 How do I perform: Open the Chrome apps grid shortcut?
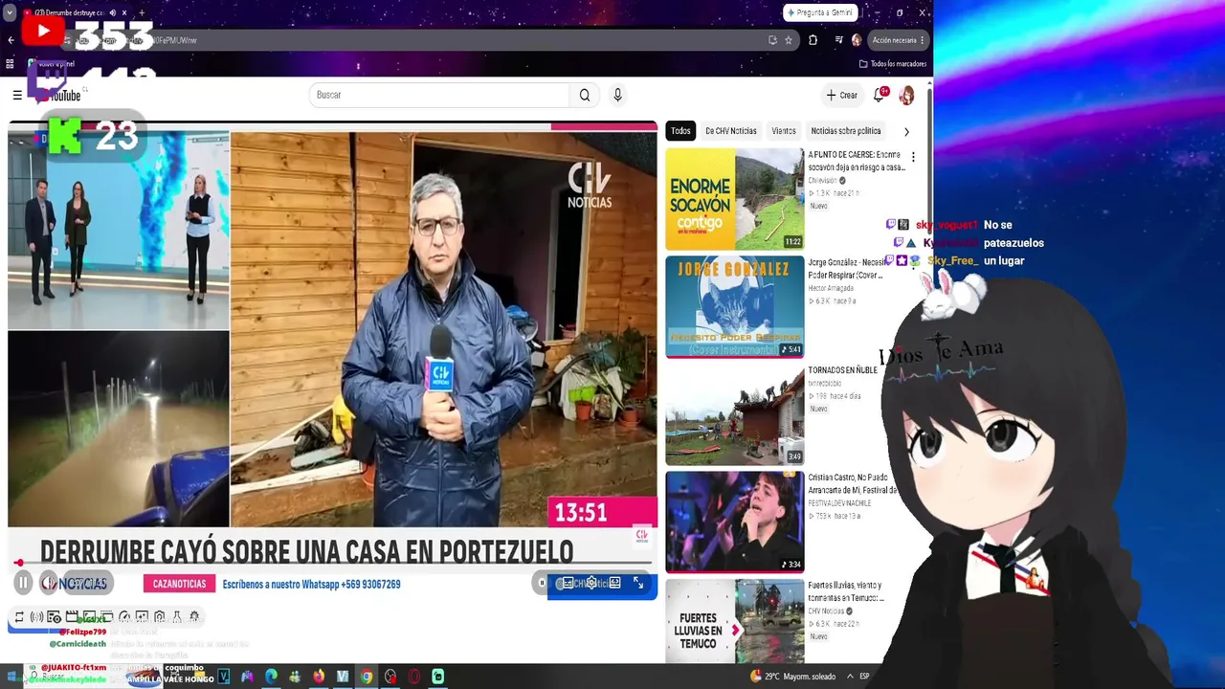tap(10, 64)
